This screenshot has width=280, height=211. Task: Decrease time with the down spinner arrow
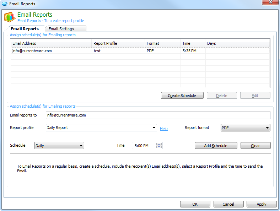pos(159,147)
